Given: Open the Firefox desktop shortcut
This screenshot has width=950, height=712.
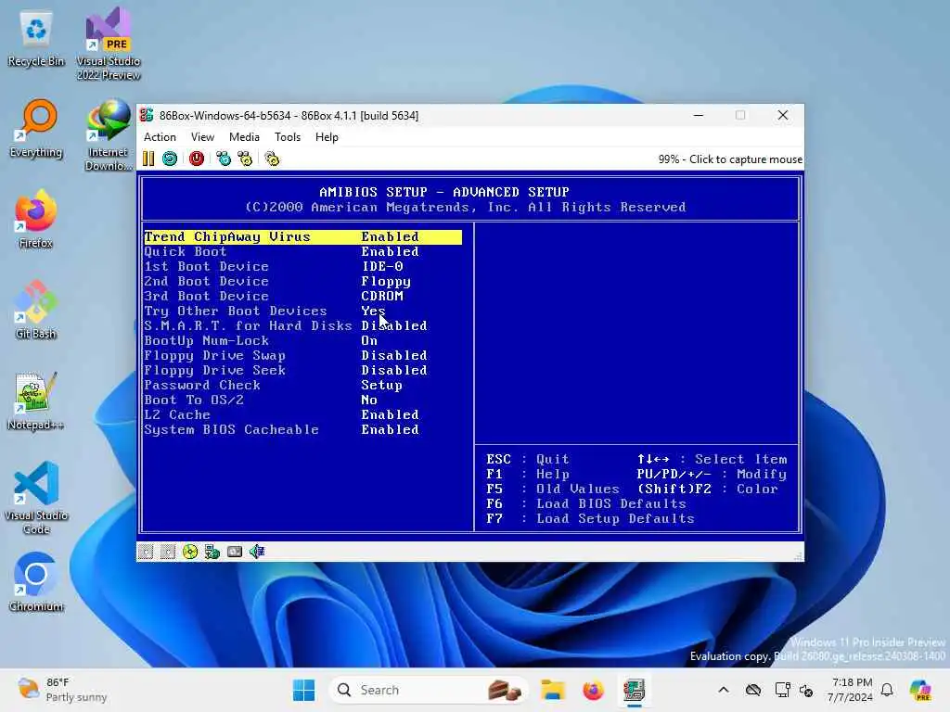Looking at the screenshot, I should tap(36, 219).
